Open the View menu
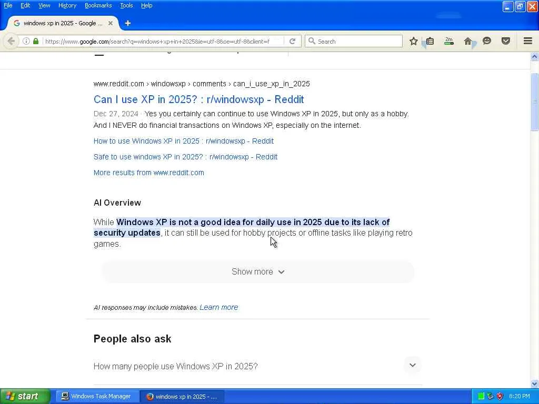 point(44,5)
